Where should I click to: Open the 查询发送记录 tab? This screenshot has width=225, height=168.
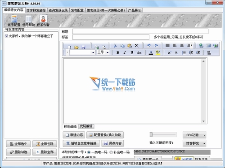(58, 10)
